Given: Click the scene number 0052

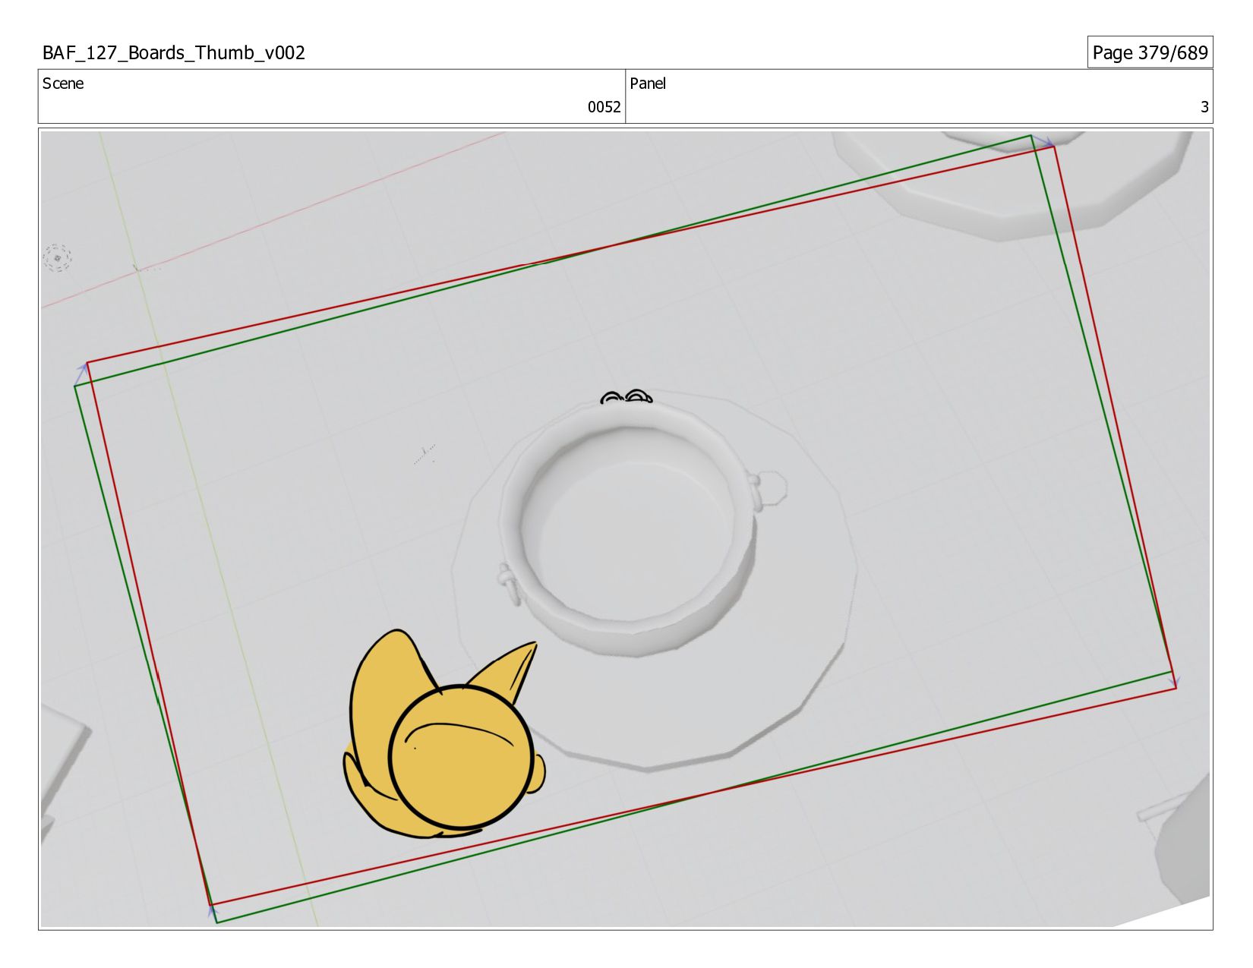Looking at the screenshot, I should pyautogui.click(x=604, y=107).
